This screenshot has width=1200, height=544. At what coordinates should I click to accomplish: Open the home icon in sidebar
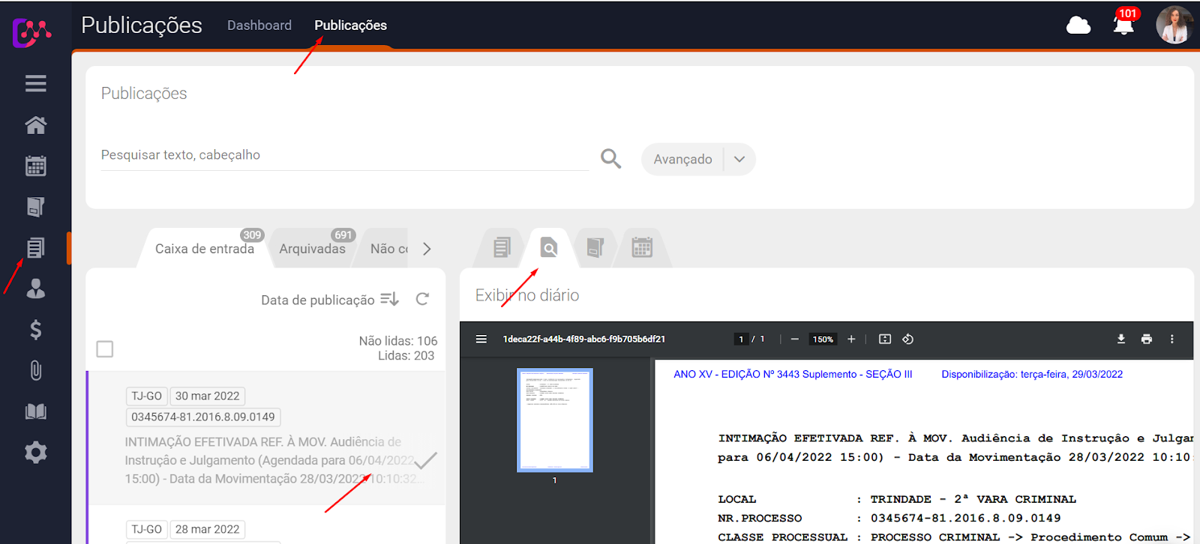click(x=35, y=124)
